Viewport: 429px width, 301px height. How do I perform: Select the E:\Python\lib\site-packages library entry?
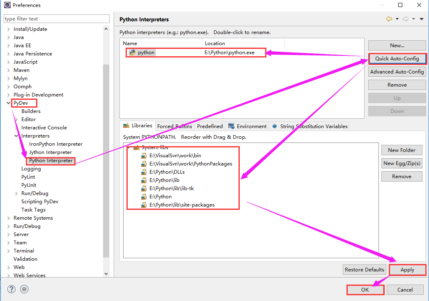coord(181,205)
